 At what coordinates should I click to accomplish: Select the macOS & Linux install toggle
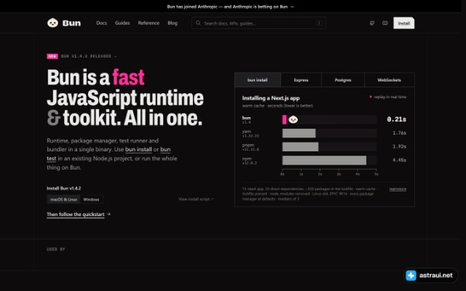(x=63, y=199)
